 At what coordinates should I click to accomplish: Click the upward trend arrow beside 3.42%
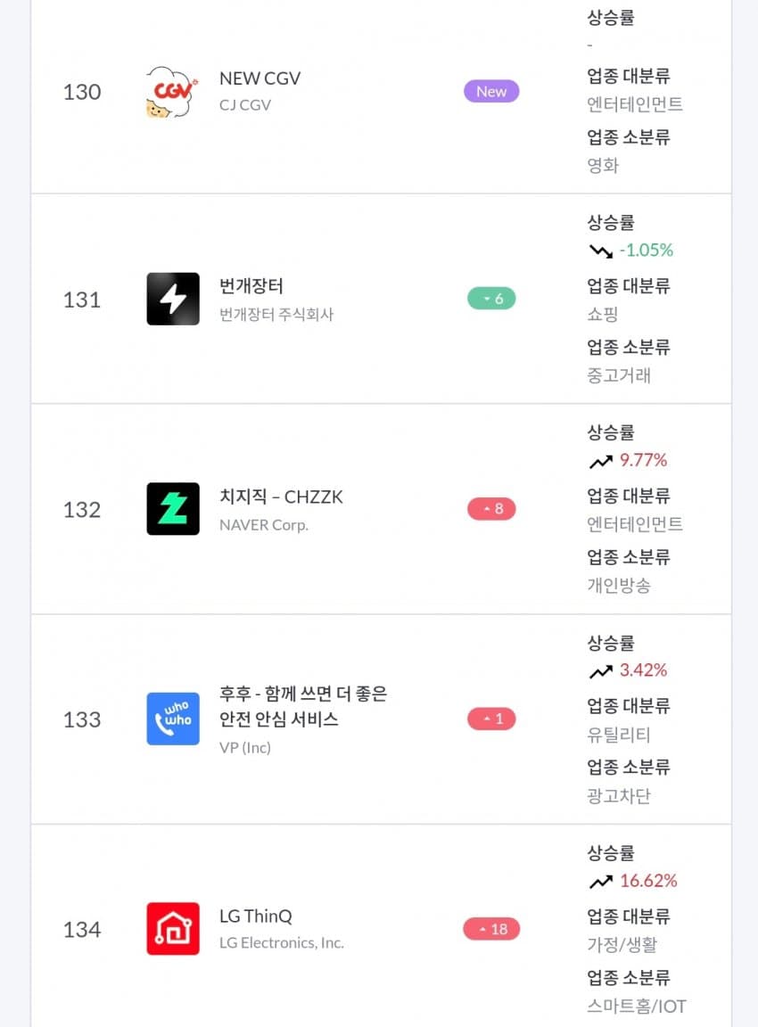point(600,671)
